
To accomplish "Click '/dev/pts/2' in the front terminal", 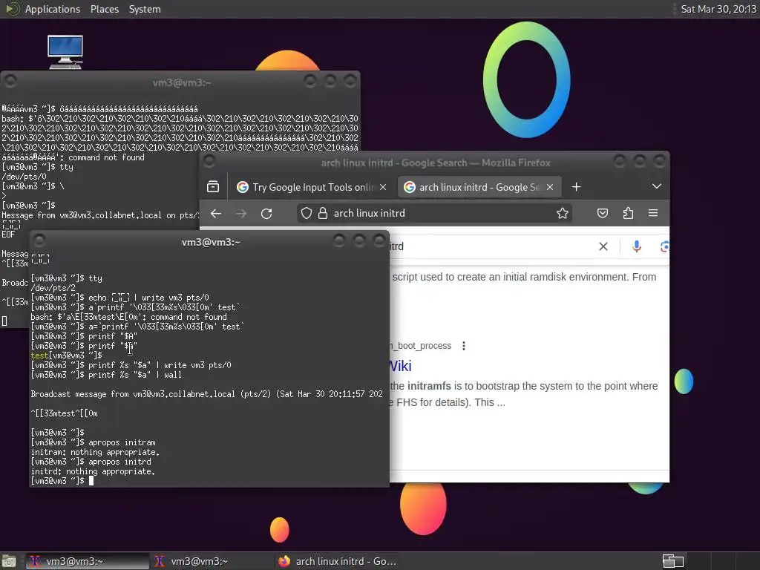I will click(53, 288).
